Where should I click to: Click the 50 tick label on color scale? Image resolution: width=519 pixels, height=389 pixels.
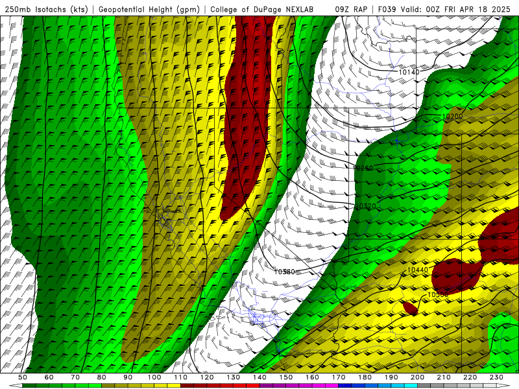pyautogui.click(x=23, y=377)
